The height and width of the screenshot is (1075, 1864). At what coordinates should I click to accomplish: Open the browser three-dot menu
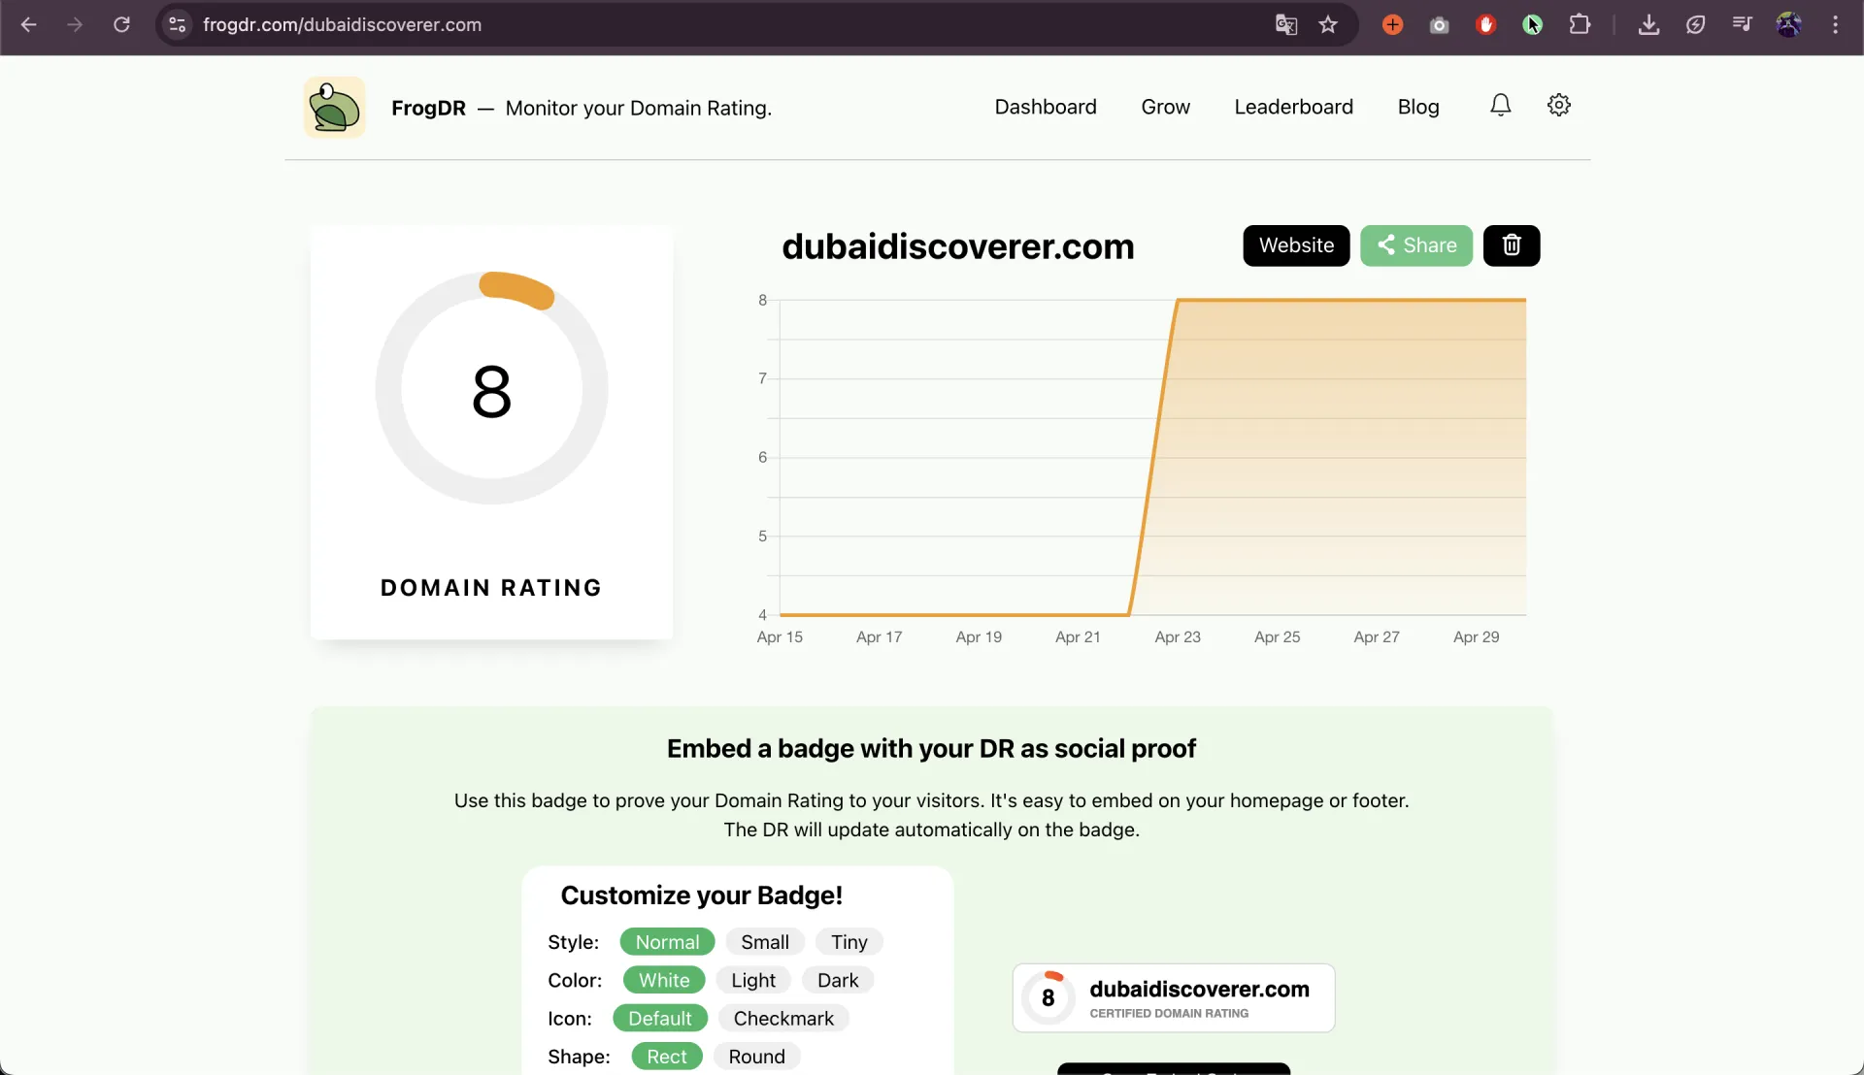tap(1835, 25)
